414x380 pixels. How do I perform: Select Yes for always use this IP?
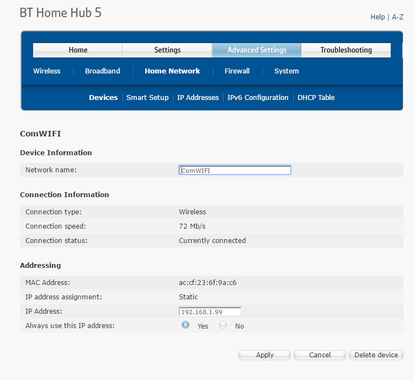click(x=186, y=325)
